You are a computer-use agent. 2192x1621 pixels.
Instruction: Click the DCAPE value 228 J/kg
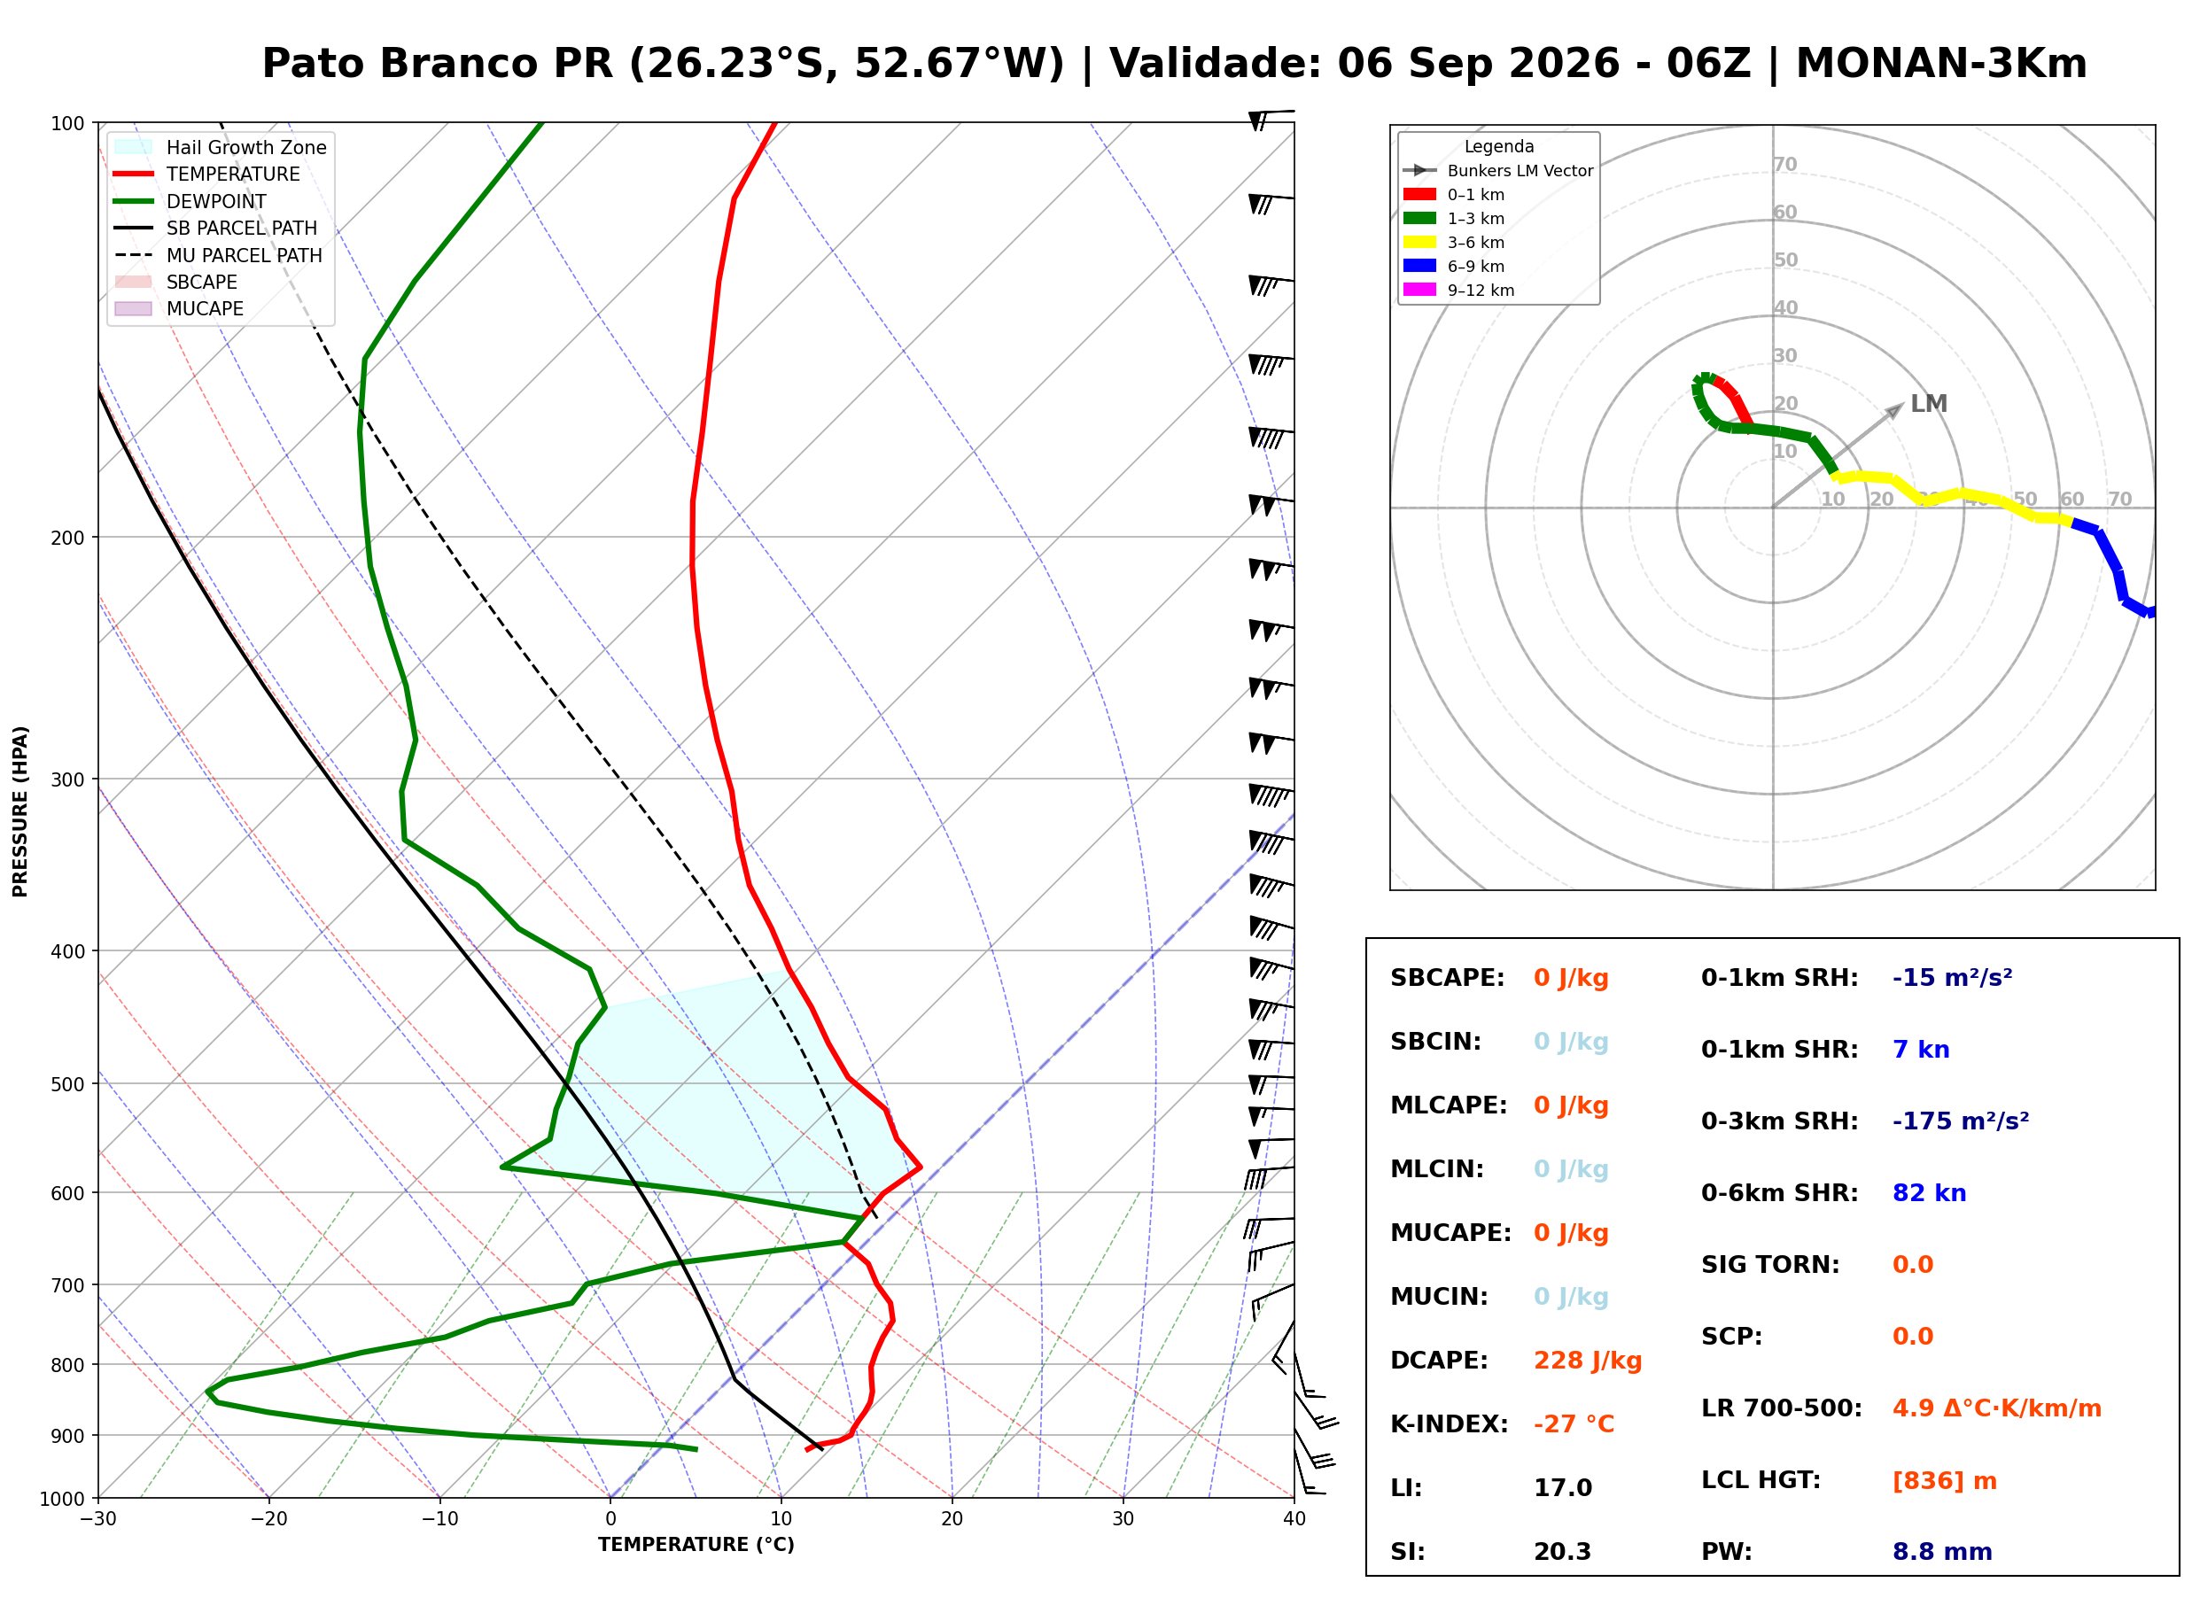click(x=1588, y=1361)
